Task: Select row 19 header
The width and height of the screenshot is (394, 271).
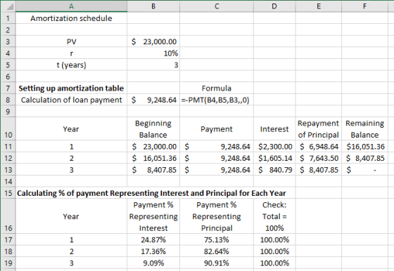Action: tap(8, 263)
